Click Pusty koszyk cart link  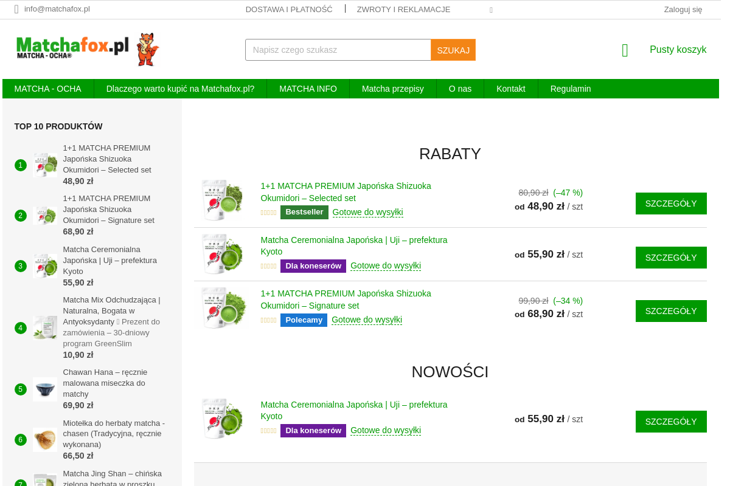coord(678,50)
